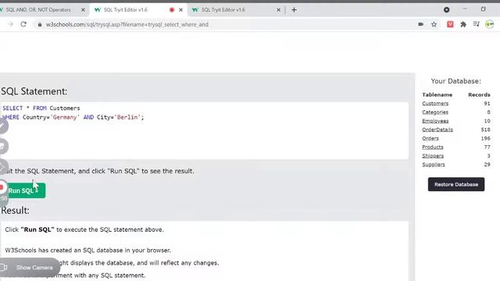Click inside the SQL statement editor
Image resolution: width=500 pixels, height=281 pixels.
coord(204,130)
